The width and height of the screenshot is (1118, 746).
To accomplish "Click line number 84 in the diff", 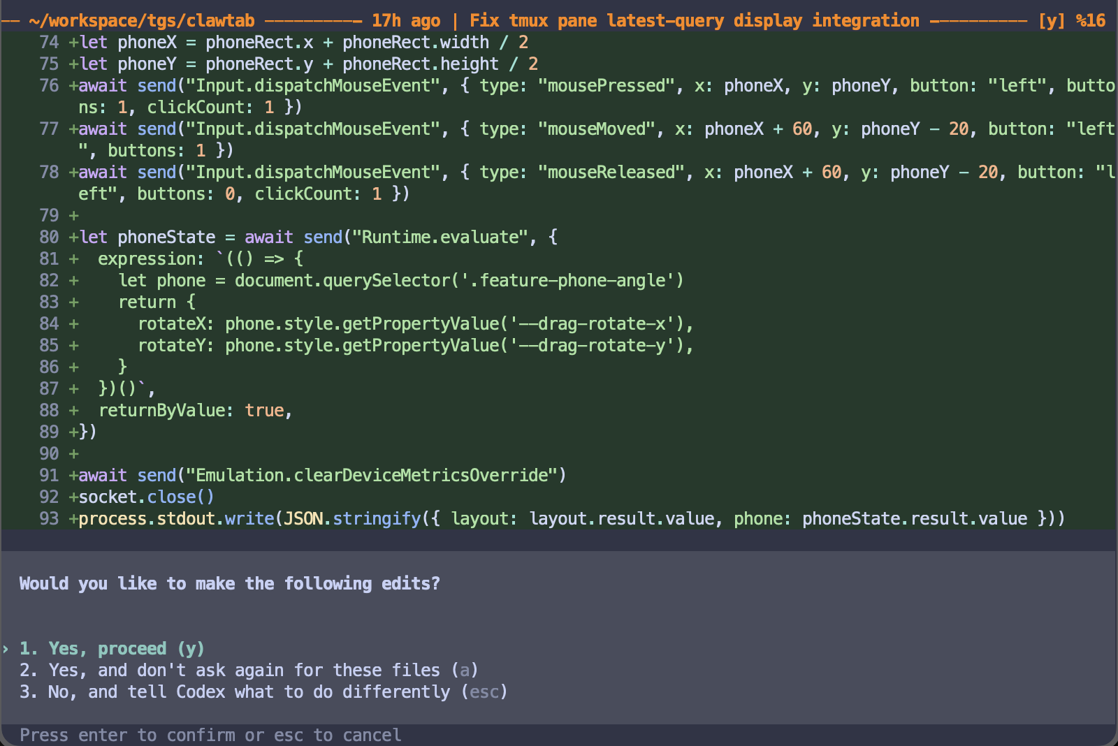I will 49,324.
